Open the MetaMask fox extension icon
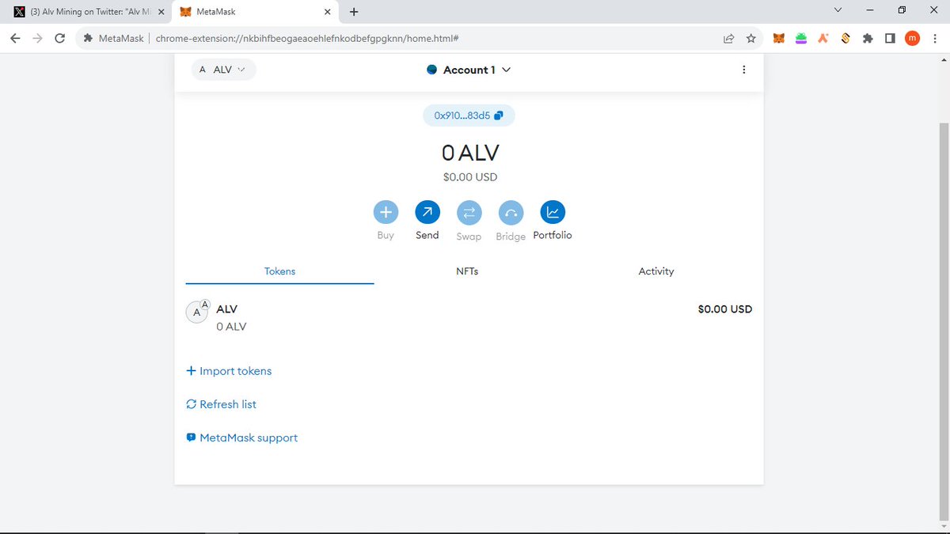The height and width of the screenshot is (534, 950). [x=779, y=38]
